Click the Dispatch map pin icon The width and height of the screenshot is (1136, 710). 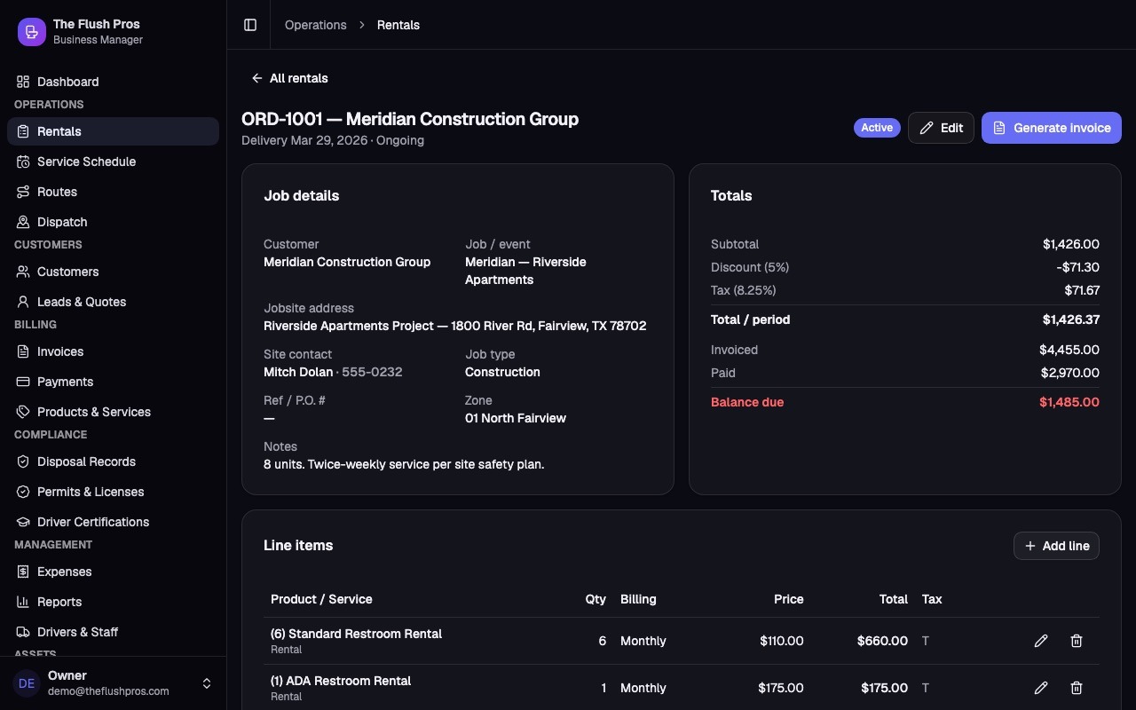click(23, 222)
